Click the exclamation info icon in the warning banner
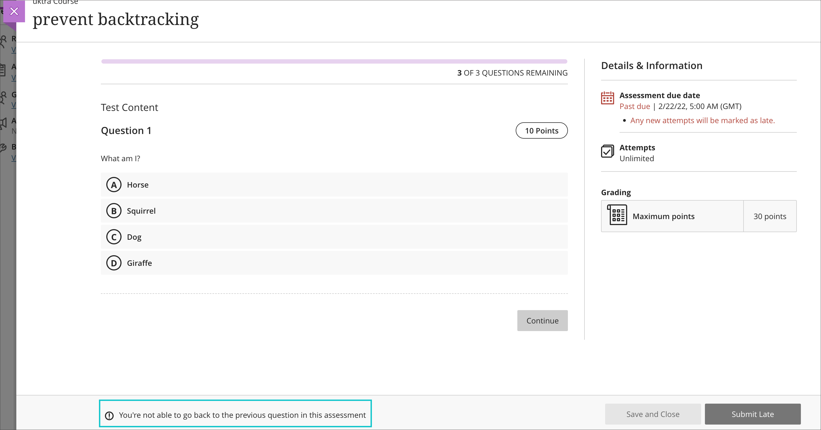This screenshot has height=430, width=821. (109, 415)
